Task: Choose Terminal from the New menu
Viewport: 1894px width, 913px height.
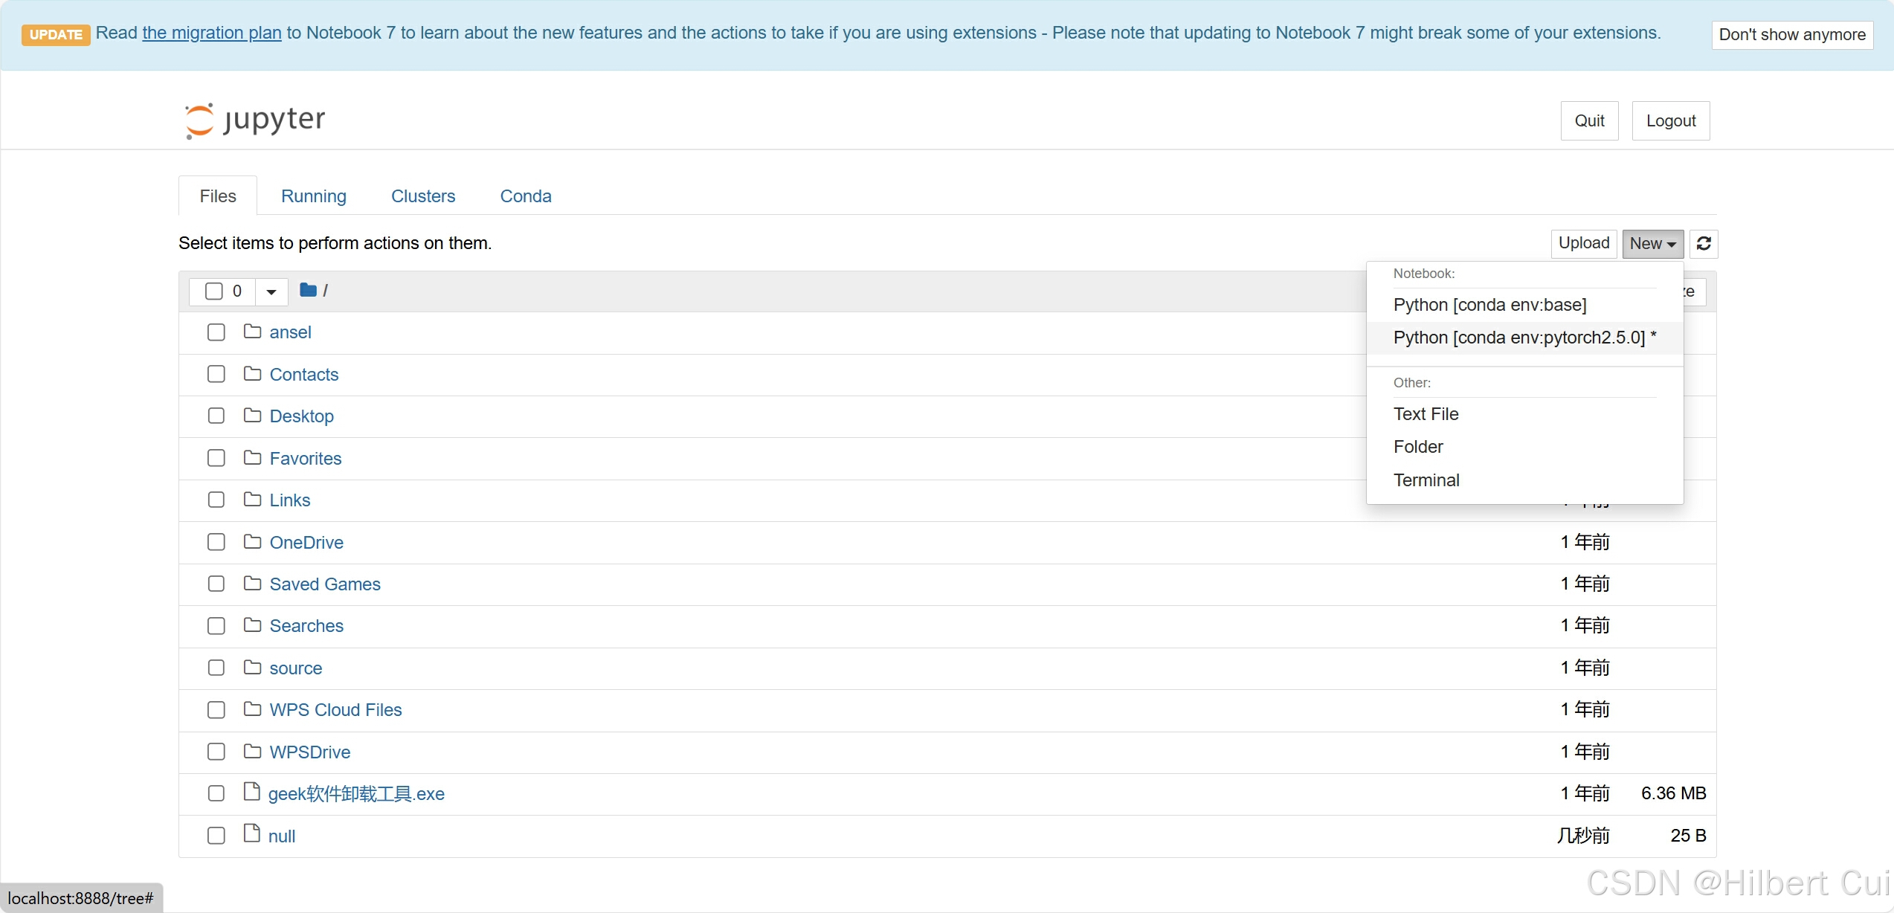Action: 1426,480
